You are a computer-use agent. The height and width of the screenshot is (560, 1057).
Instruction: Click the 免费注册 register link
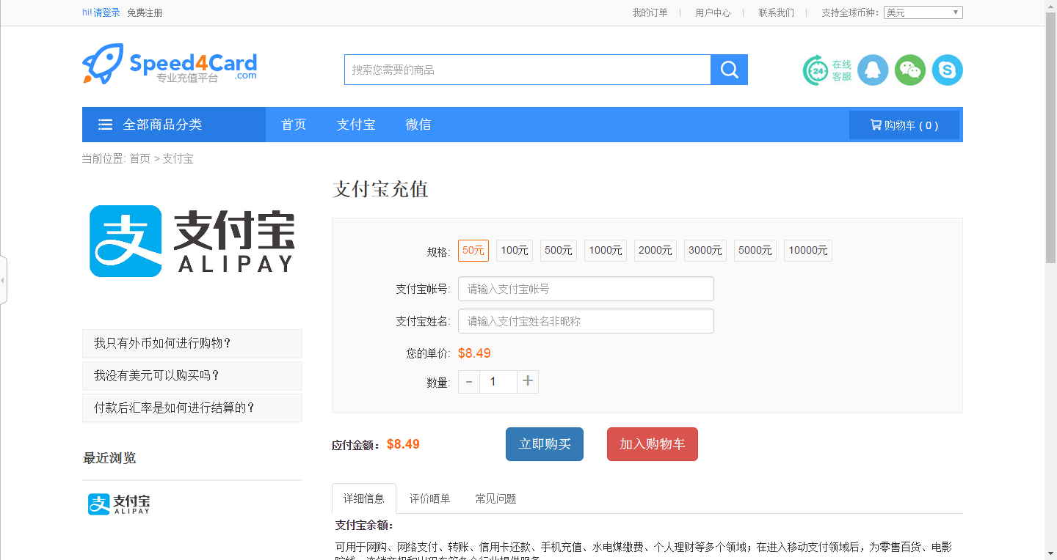tap(145, 12)
